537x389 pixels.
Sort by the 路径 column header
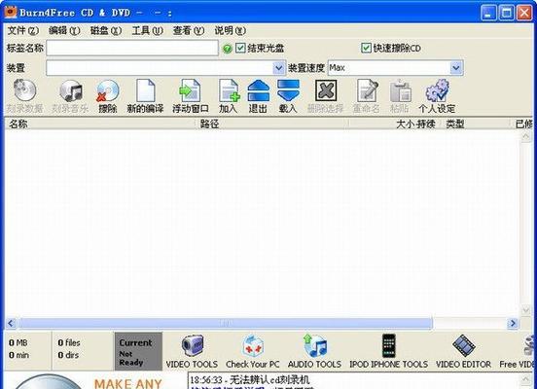point(272,124)
